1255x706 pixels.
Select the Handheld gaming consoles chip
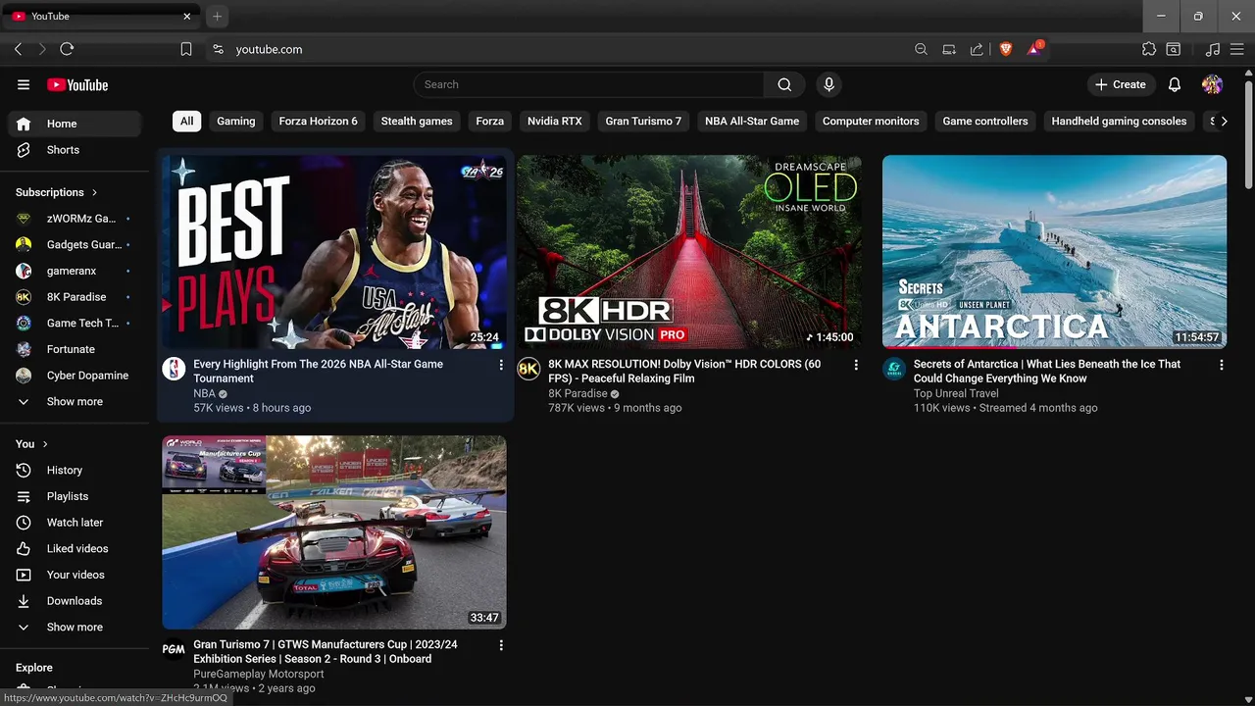[1119, 122]
